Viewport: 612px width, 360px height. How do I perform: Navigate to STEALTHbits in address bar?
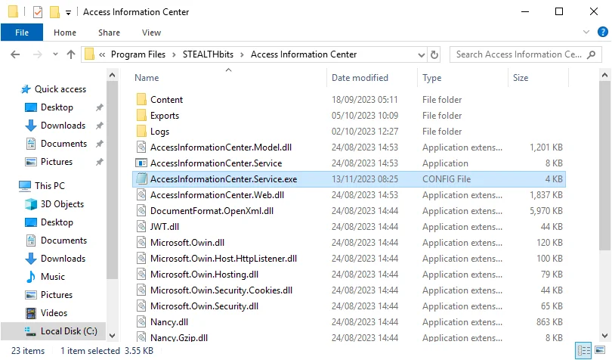pos(208,54)
